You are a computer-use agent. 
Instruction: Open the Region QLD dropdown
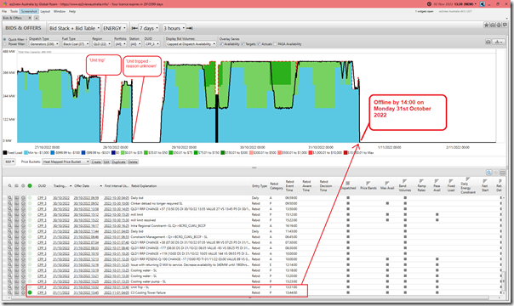point(101,44)
